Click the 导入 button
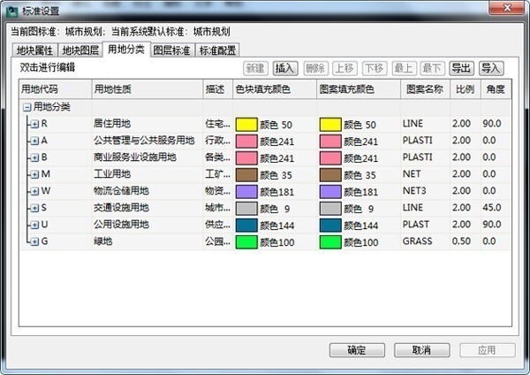Viewport: 530px width, 375px height. pyautogui.click(x=491, y=68)
